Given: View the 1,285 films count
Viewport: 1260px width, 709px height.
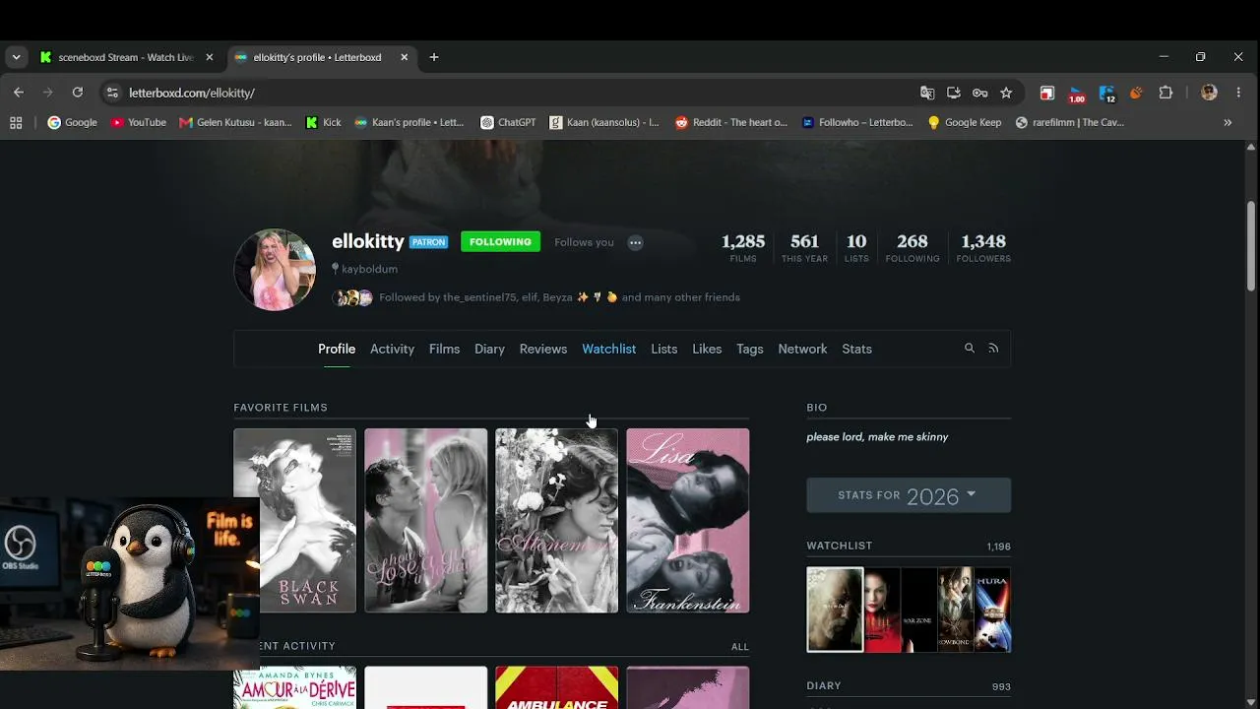Looking at the screenshot, I should pos(743,246).
